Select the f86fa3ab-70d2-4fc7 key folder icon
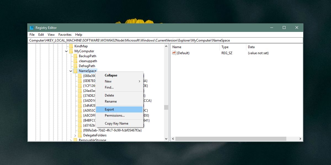Viewport: 331px width, 165px height. 80,130
